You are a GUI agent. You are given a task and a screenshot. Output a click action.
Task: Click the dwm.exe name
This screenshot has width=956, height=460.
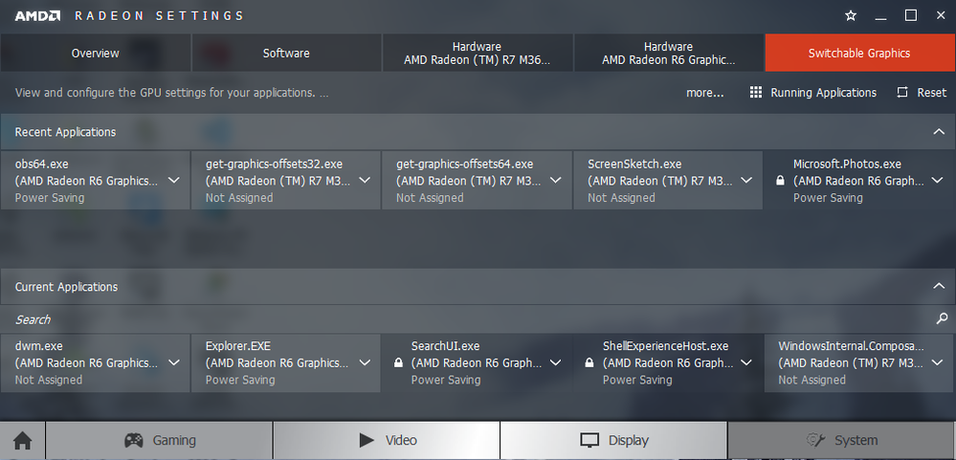(39, 346)
